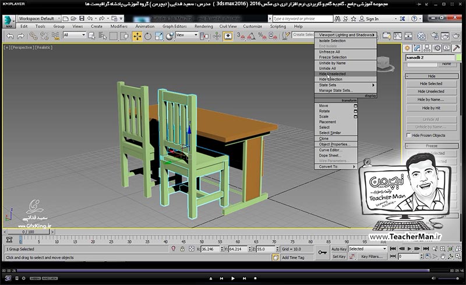
Task: Toggle Keyboard Shortcut Override icon
Action: point(228,36)
